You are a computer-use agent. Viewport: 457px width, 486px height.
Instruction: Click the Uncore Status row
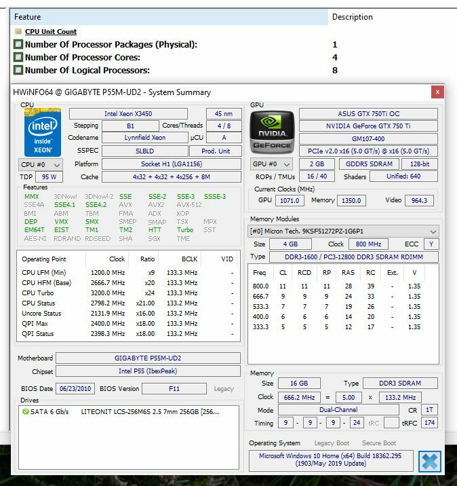(127, 314)
